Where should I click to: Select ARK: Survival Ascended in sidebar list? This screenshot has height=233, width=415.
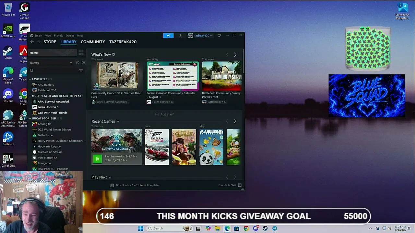pyautogui.click(x=53, y=102)
